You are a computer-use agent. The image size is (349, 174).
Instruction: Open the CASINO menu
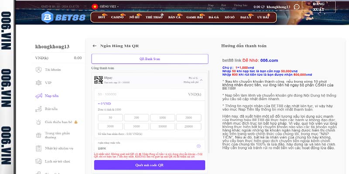coord(118,17)
